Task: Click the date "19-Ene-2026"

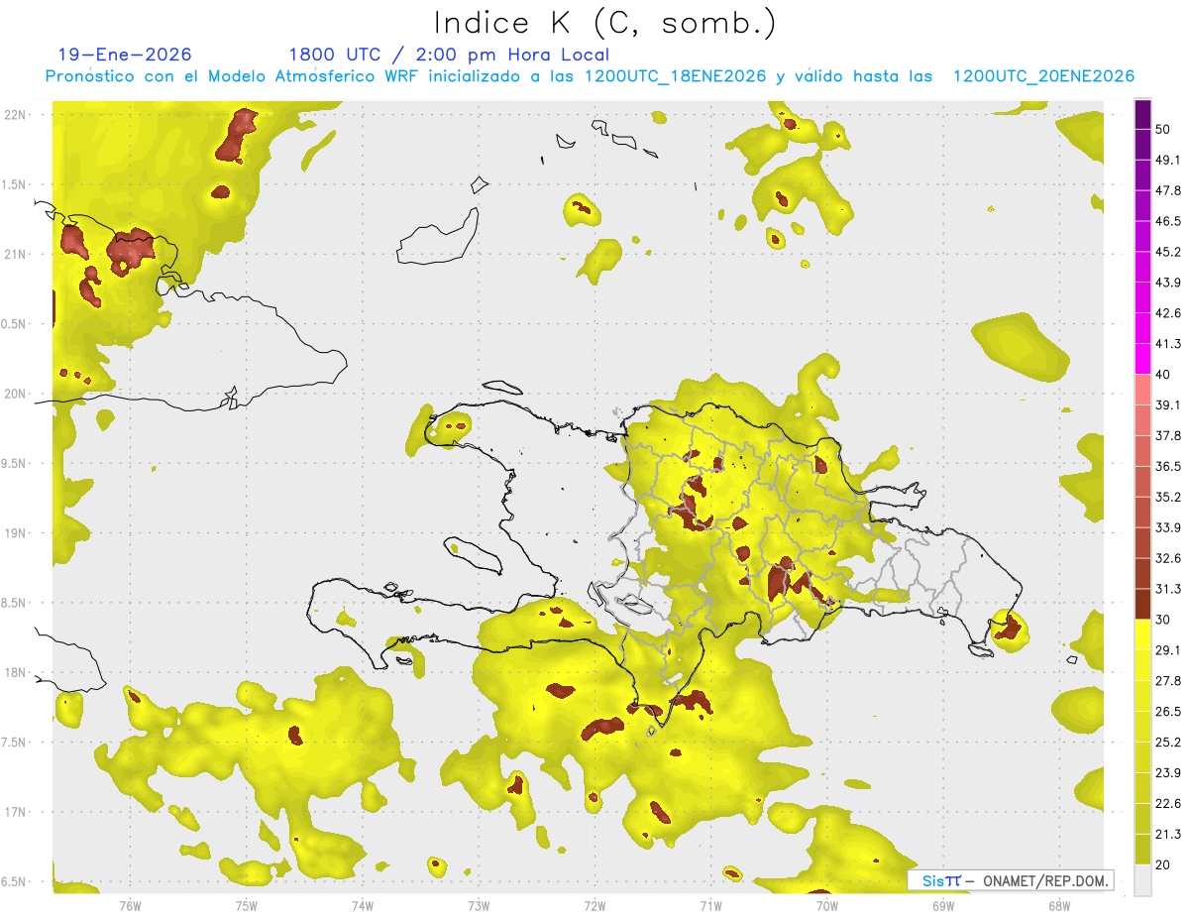Action: (x=125, y=55)
